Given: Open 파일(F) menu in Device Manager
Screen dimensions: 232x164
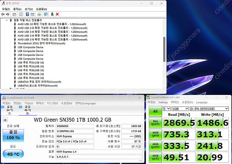Looking at the screenshot, I should (6, 9).
